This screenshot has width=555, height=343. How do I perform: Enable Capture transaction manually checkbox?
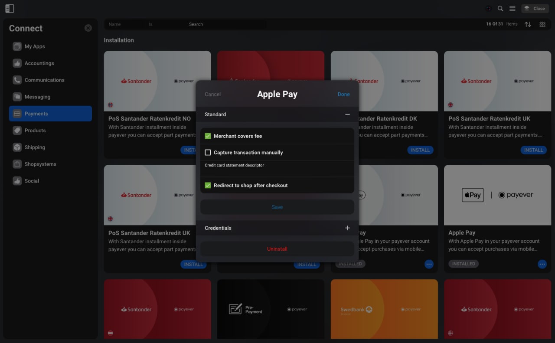pos(208,153)
